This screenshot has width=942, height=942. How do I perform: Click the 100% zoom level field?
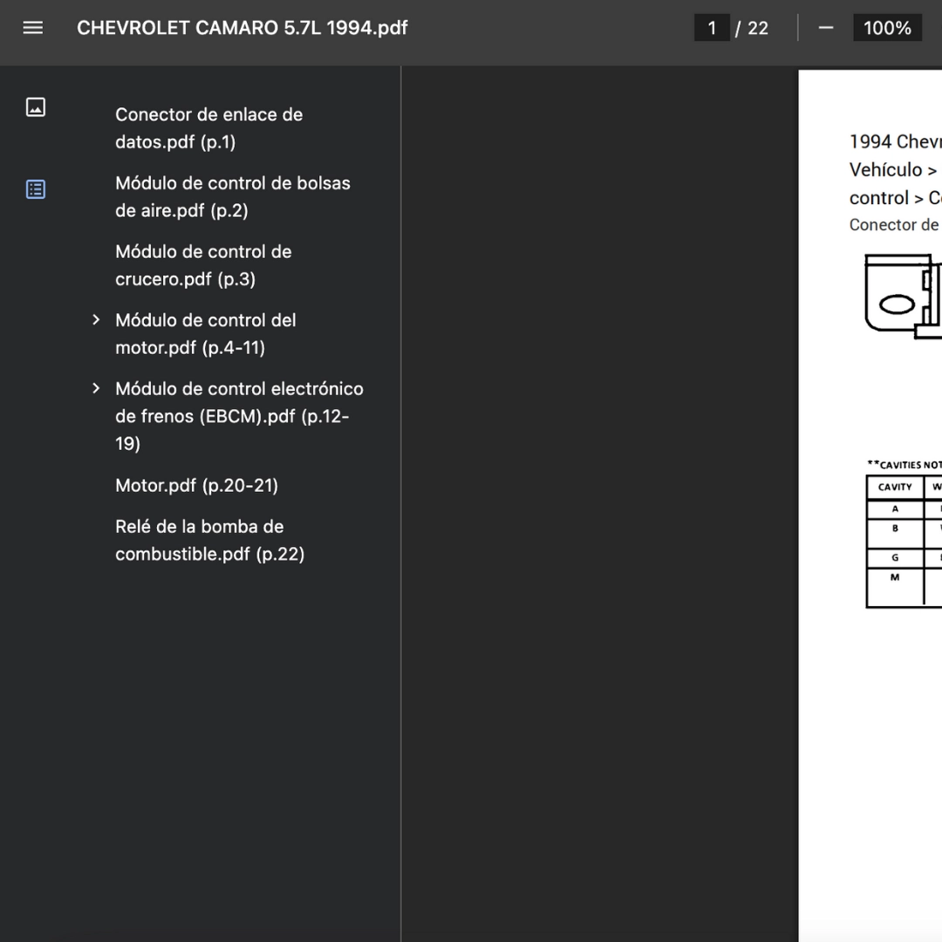tap(887, 28)
